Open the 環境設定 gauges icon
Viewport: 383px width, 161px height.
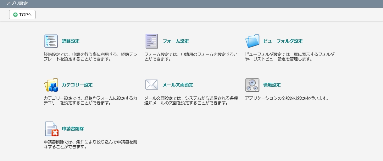point(252,85)
